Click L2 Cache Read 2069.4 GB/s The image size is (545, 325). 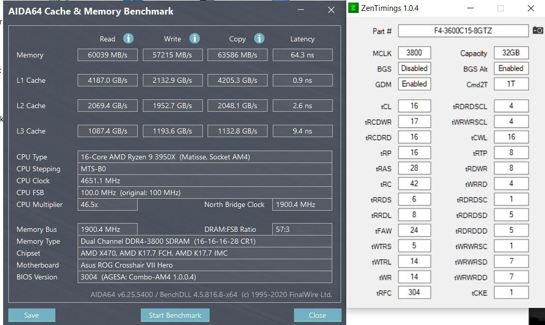click(108, 106)
